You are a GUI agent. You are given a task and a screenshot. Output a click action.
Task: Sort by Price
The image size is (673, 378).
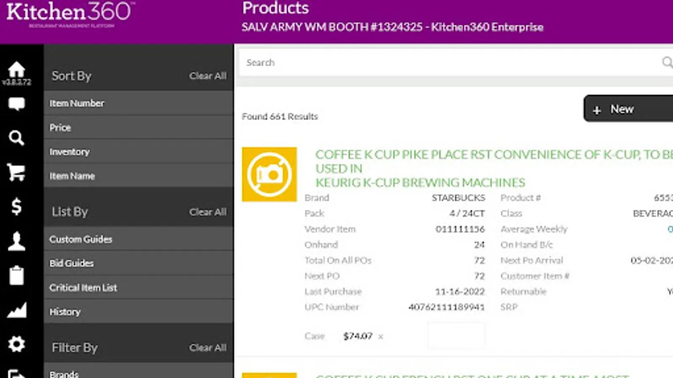139,128
